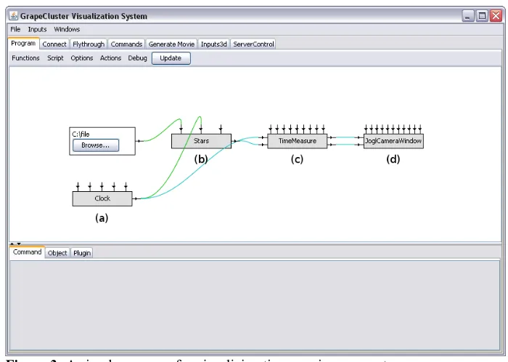
Task: Expand the bottom panel with the up arrow
Action: tap(12, 244)
